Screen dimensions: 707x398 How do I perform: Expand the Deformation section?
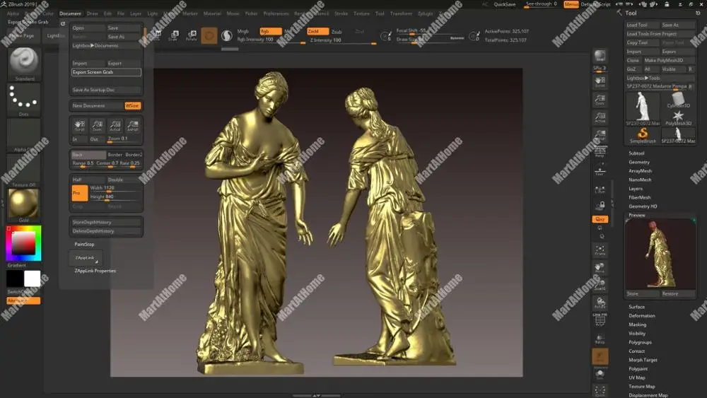click(x=642, y=315)
